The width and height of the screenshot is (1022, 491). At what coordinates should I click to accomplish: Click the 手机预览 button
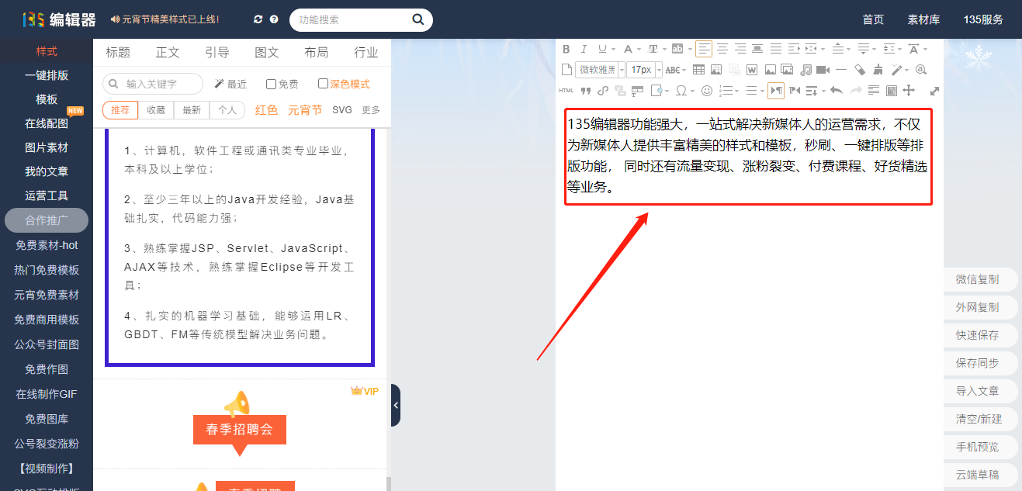point(977,447)
